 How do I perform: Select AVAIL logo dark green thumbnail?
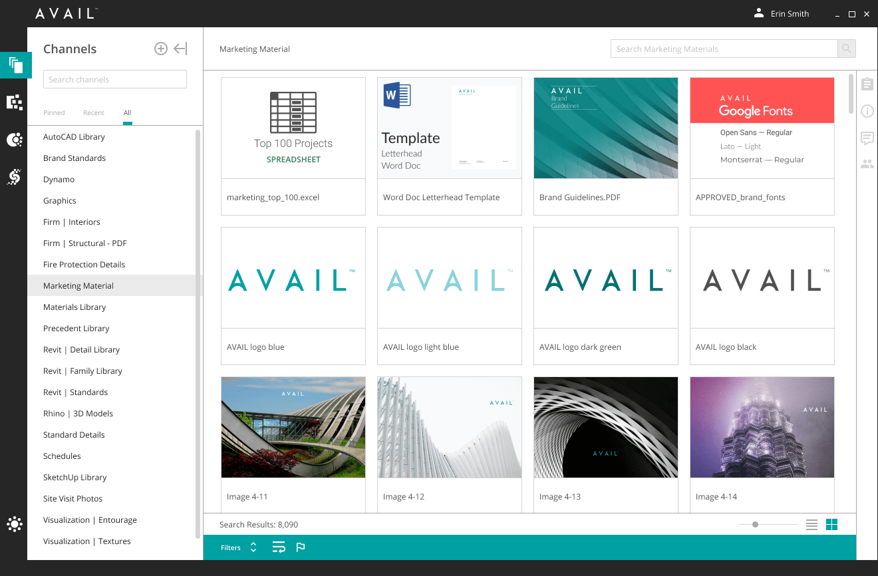[x=606, y=278]
